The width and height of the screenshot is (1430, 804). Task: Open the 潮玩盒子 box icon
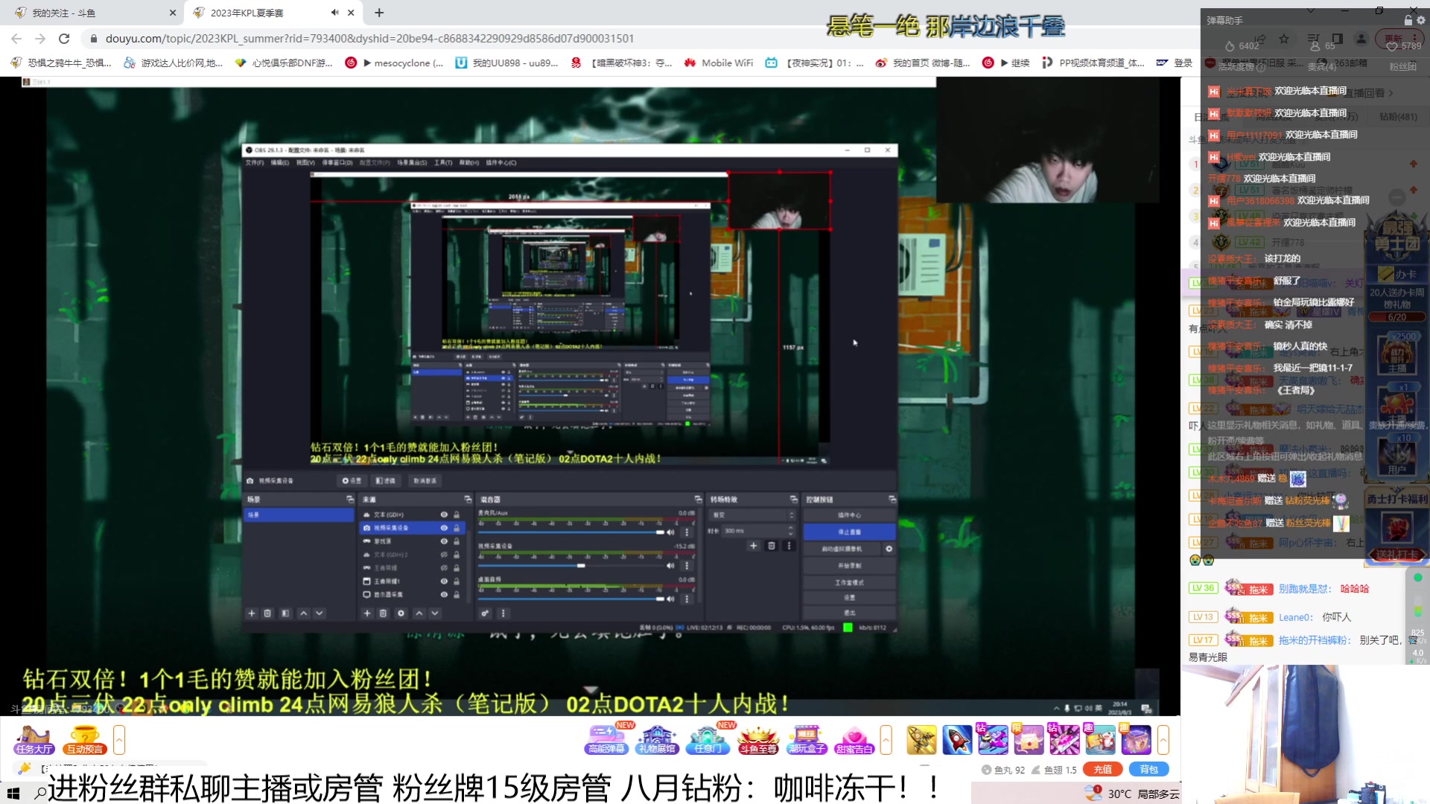[807, 739]
